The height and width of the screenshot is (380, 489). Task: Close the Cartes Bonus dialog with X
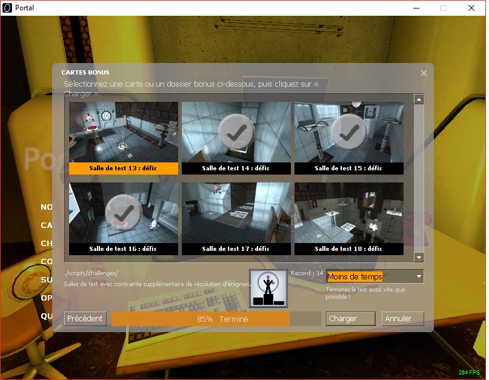pyautogui.click(x=424, y=73)
